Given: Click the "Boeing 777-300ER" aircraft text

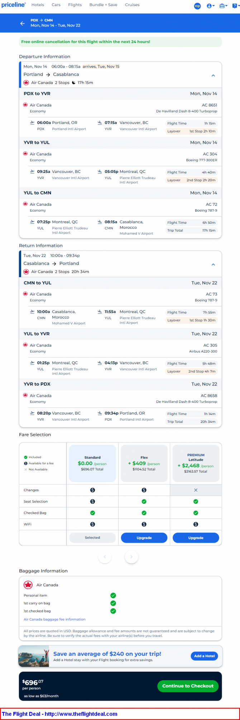Looking at the screenshot, I should pos(201,160).
